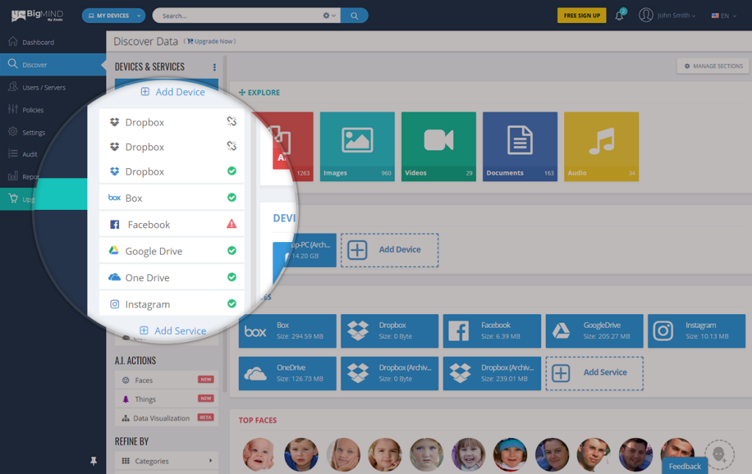
Task: Open the OneDrive service tile
Action: point(287,373)
